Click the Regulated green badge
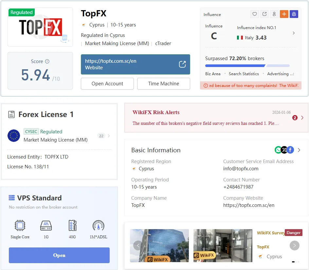 [x=22, y=12]
